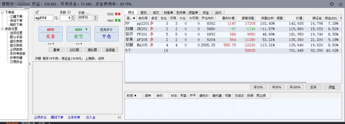
Task: Click the 平100% button
Action: click(x=295, y=87)
